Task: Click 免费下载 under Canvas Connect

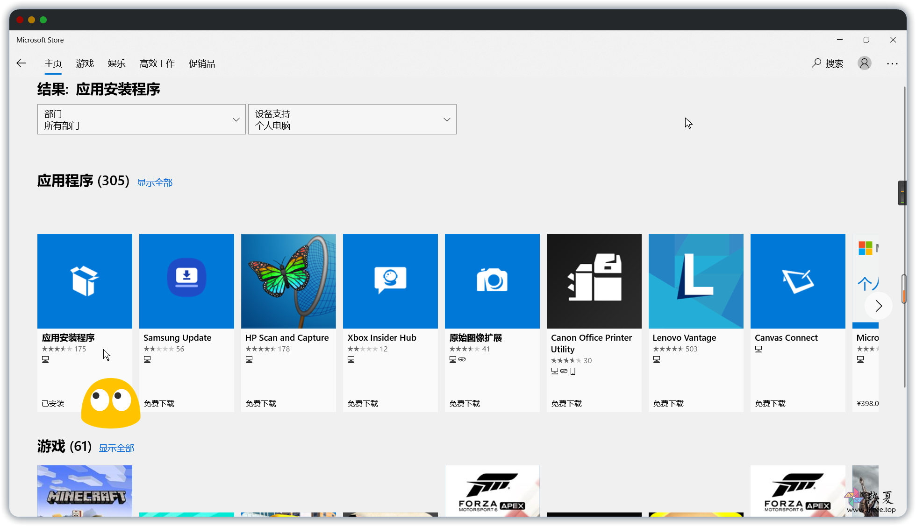Action: [770, 403]
